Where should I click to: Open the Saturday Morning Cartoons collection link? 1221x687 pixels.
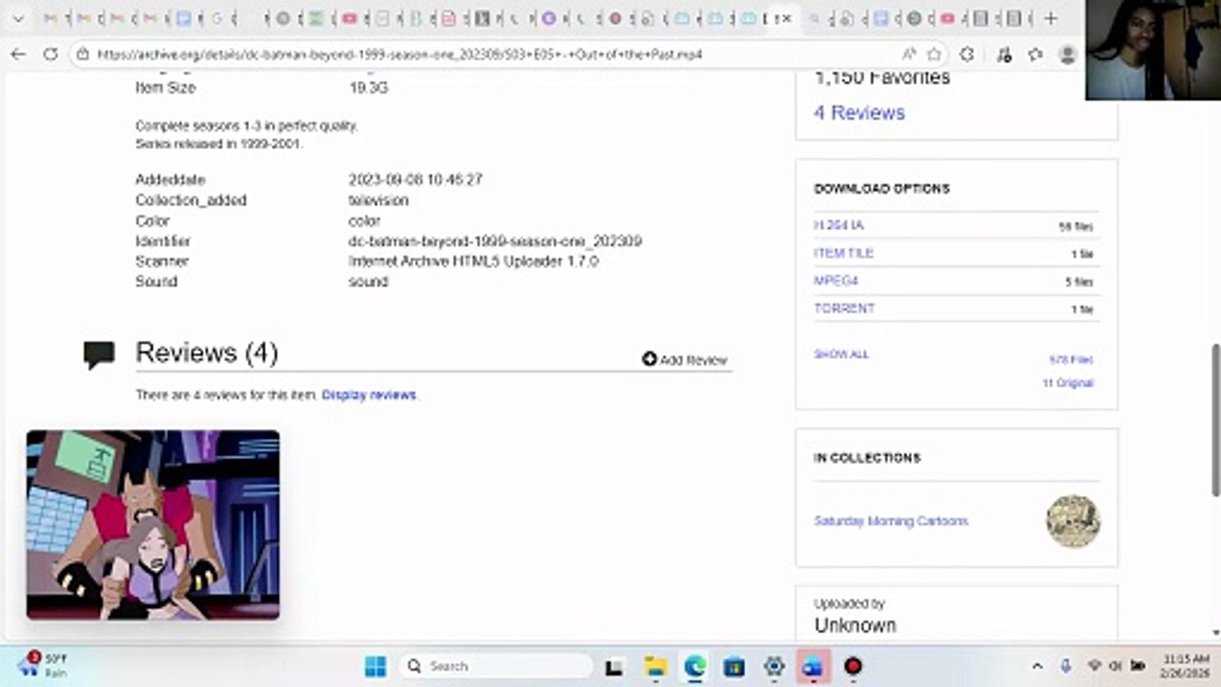pyautogui.click(x=891, y=521)
